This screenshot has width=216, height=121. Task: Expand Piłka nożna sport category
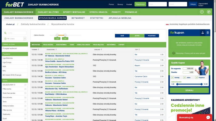[x=25, y=89]
